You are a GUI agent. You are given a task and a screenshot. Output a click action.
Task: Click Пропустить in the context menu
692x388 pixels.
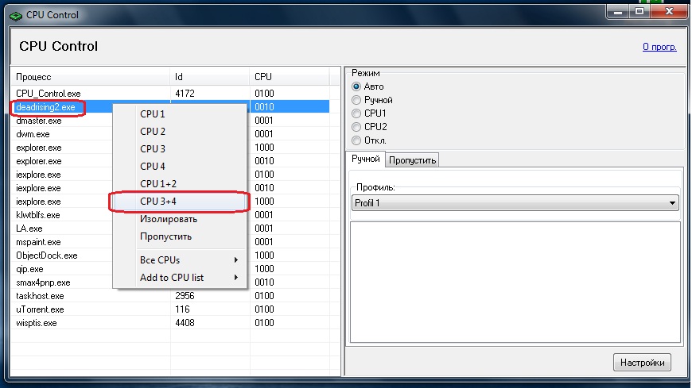click(180, 236)
